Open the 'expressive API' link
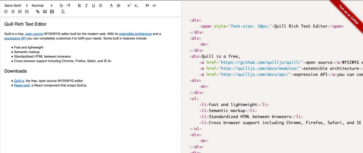 tap(15, 38)
